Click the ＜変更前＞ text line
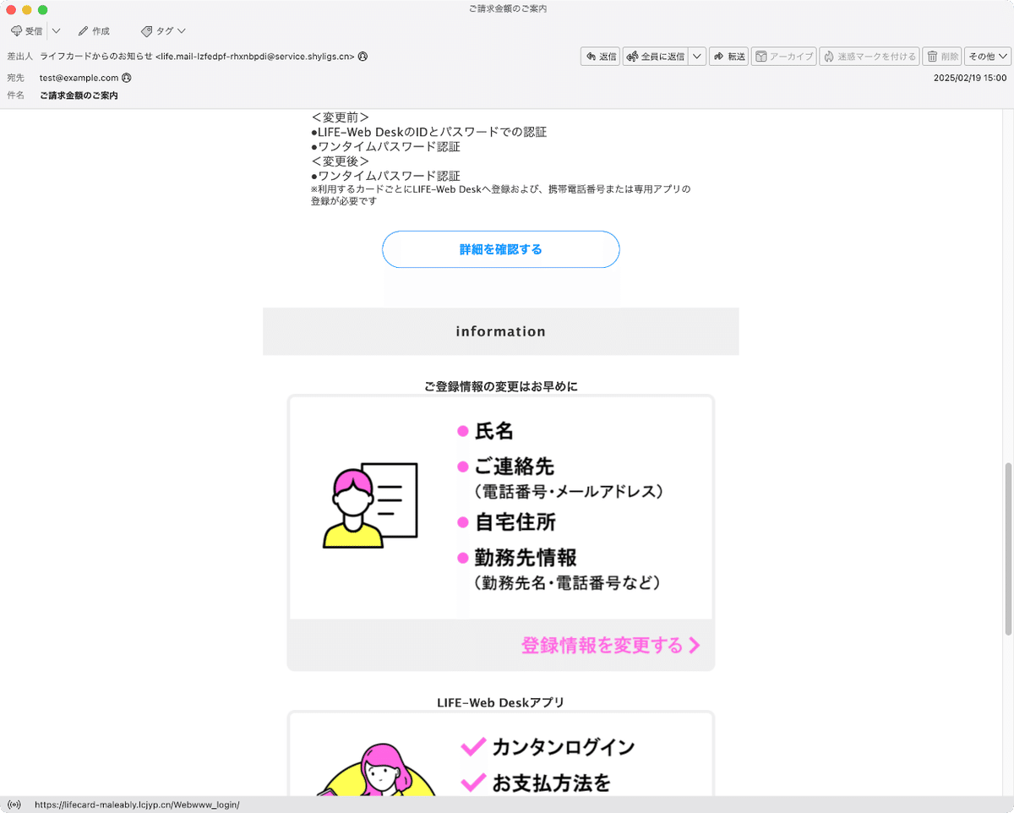The image size is (1014, 813). (x=340, y=117)
